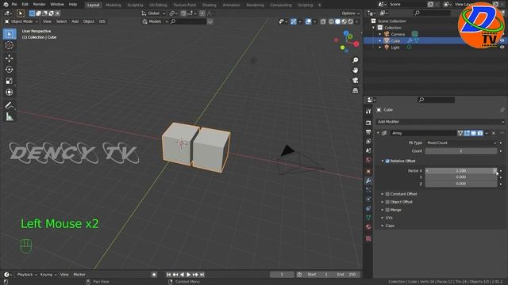Select the Measure tool
The image size is (508, 285).
[x=10, y=116]
